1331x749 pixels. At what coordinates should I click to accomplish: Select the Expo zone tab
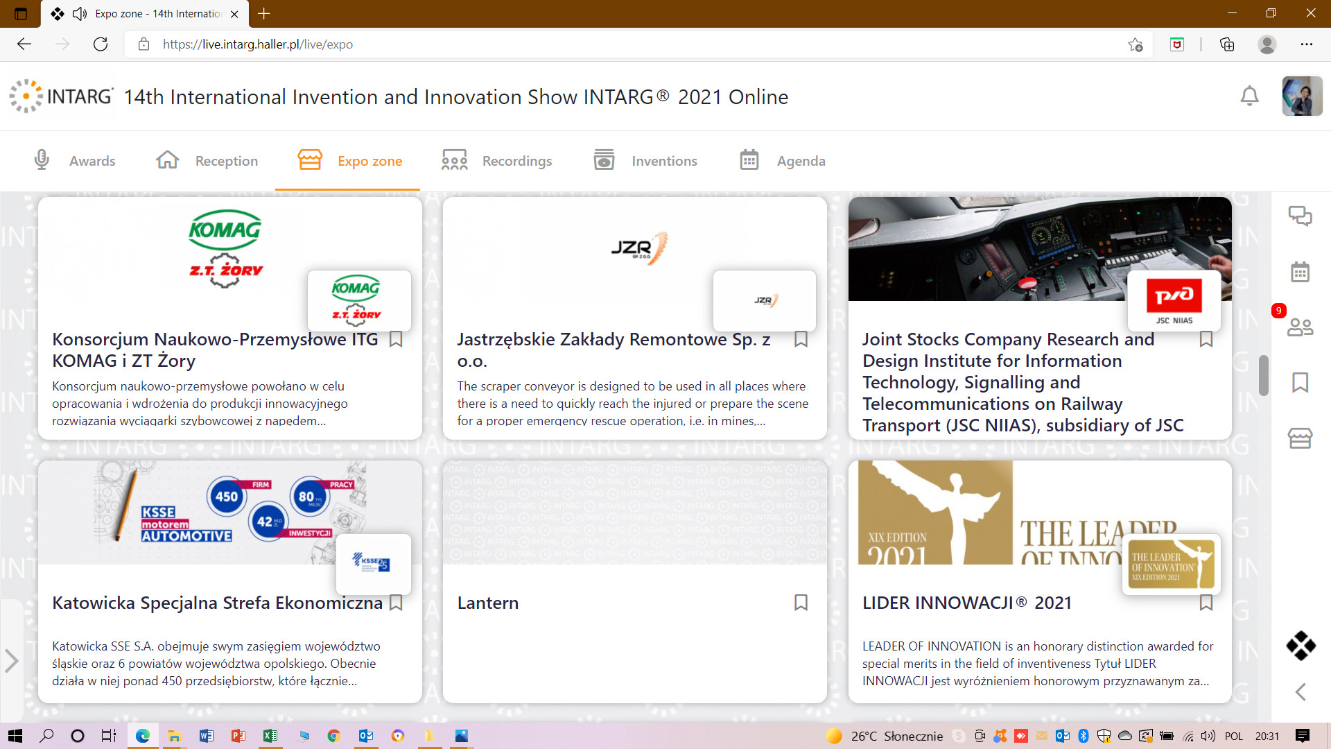(349, 161)
